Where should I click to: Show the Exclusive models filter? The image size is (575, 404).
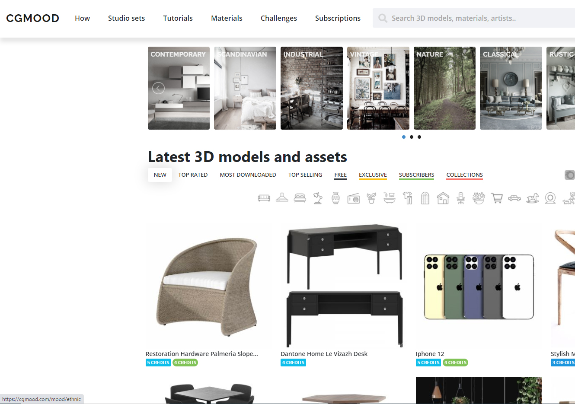(373, 175)
